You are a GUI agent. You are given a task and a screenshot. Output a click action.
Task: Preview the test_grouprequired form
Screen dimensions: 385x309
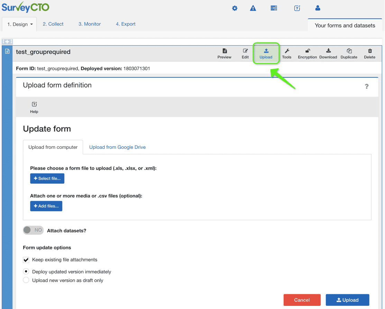coord(224,54)
